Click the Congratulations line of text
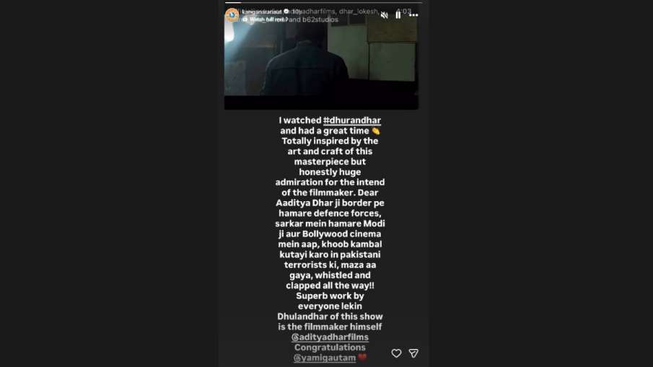The height and width of the screenshot is (367, 653). 330,348
